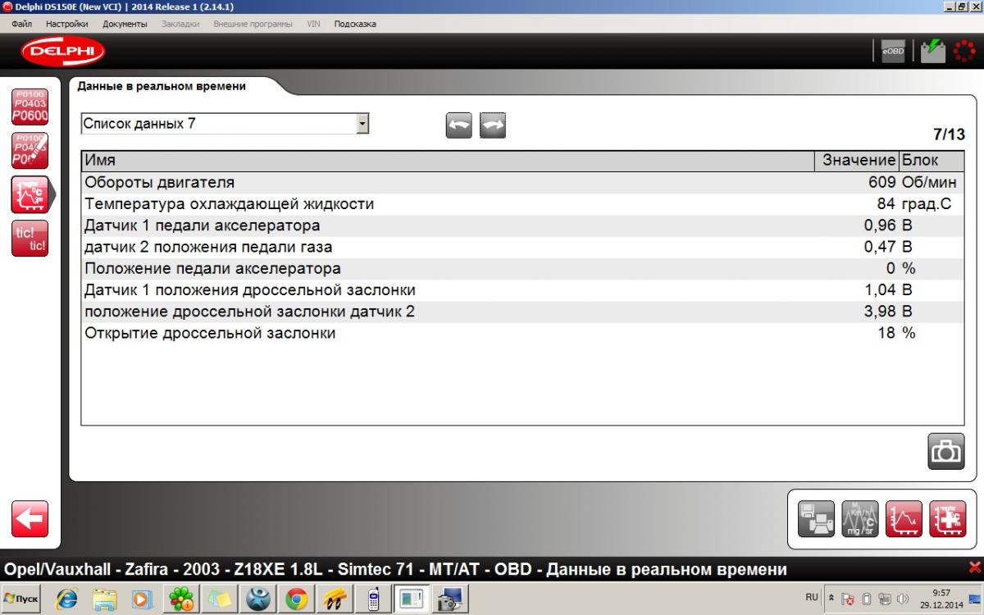Close the session with red X
This screenshot has width=984, height=615.
[974, 567]
